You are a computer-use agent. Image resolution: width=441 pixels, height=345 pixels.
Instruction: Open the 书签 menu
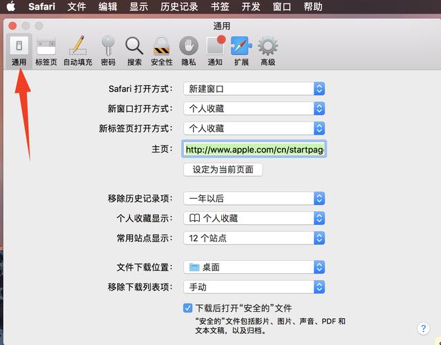[220, 6]
